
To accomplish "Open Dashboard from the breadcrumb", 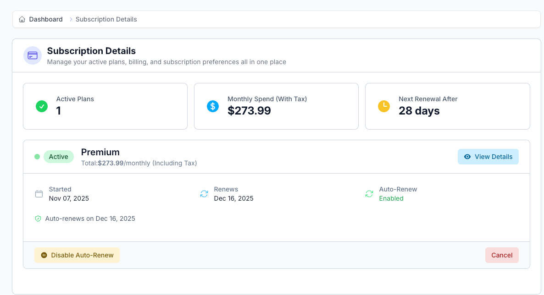I will click(x=46, y=19).
